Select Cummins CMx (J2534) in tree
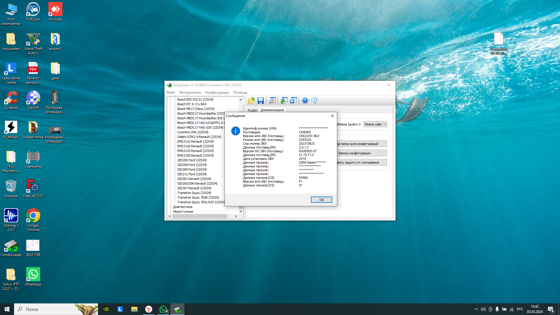Screen dimensions: 560x315 click(192, 132)
